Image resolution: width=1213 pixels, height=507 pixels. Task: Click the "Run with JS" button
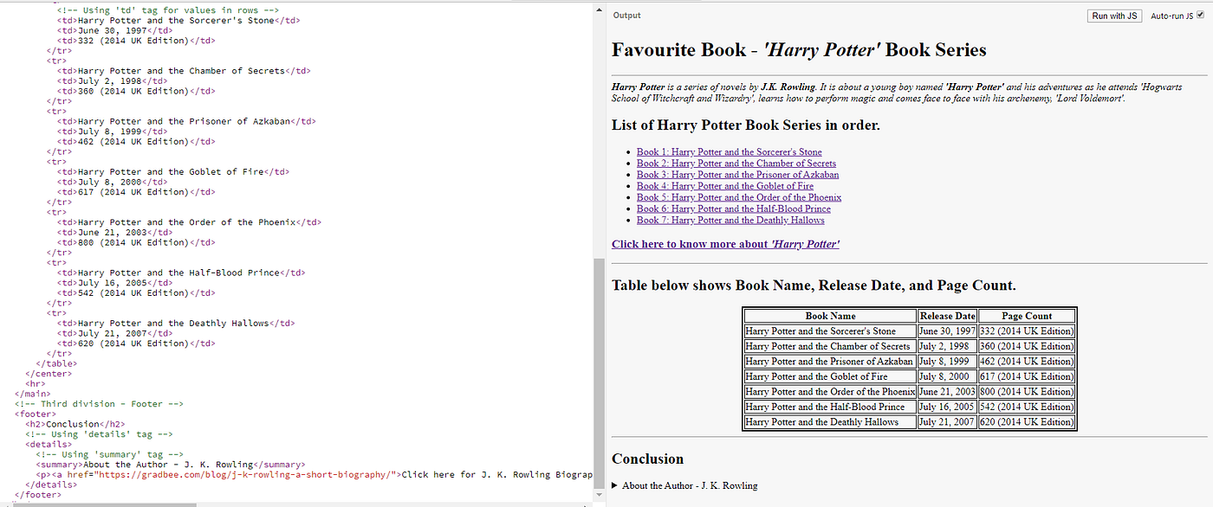click(x=1114, y=15)
